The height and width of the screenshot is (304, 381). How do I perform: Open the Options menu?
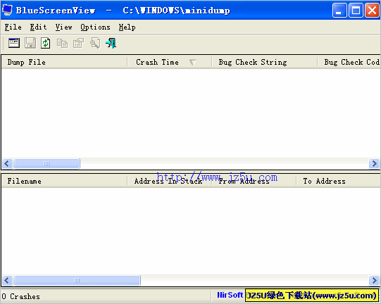point(95,27)
